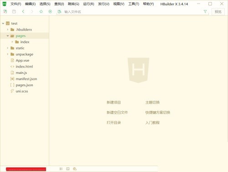
Task: Select the index folder label
Action: [25, 42]
